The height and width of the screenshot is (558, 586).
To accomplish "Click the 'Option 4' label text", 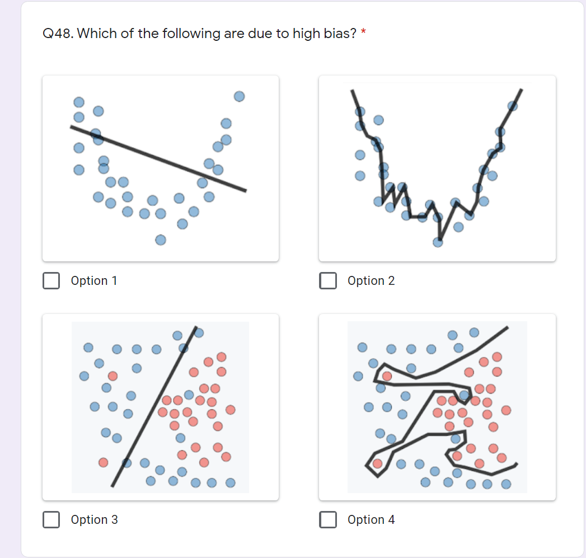I will tap(371, 519).
